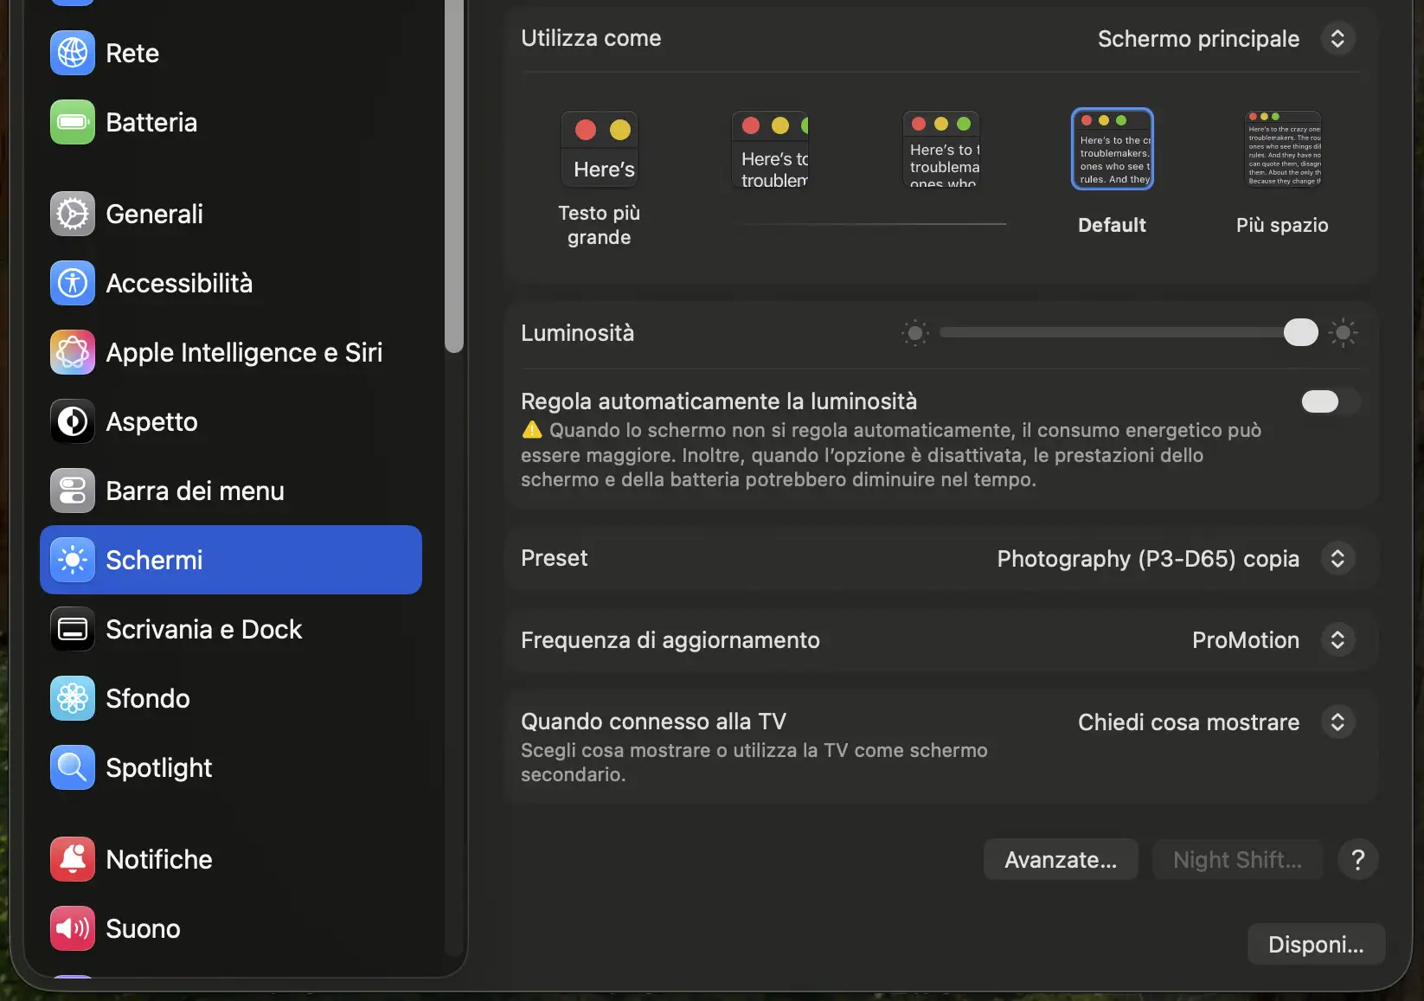Click the Avanzate... button
The width and height of the screenshot is (1424, 1001).
click(x=1060, y=860)
